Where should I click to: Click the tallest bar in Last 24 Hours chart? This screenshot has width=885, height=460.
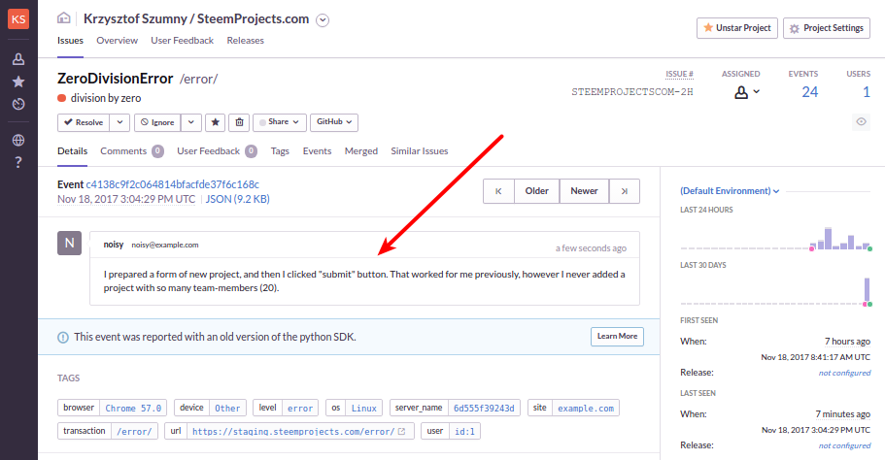click(x=828, y=239)
